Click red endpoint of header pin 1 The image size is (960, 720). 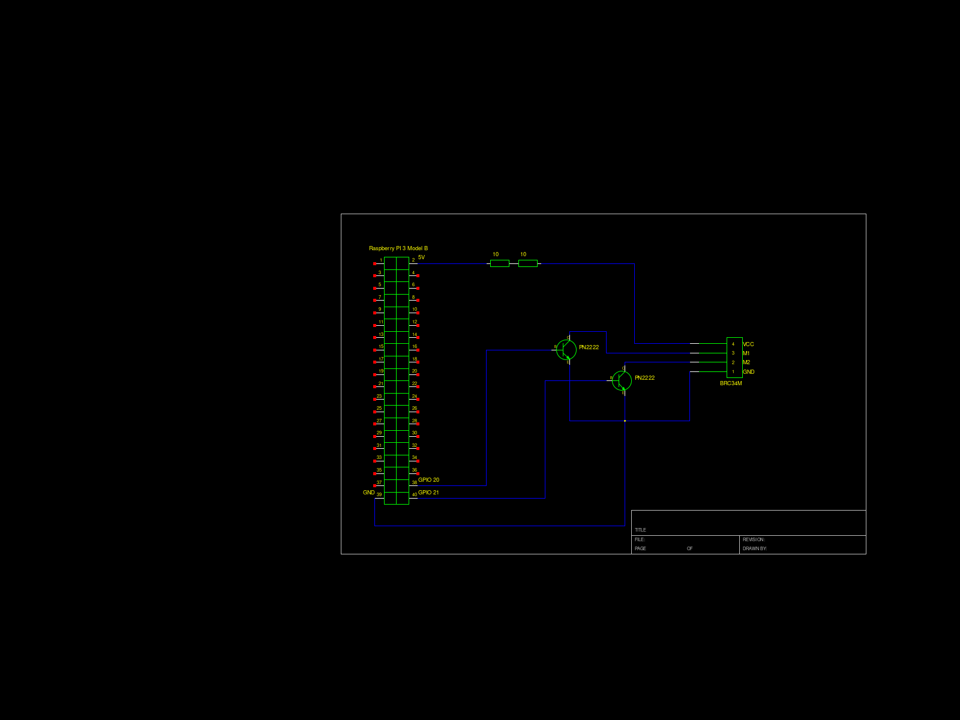375,263
